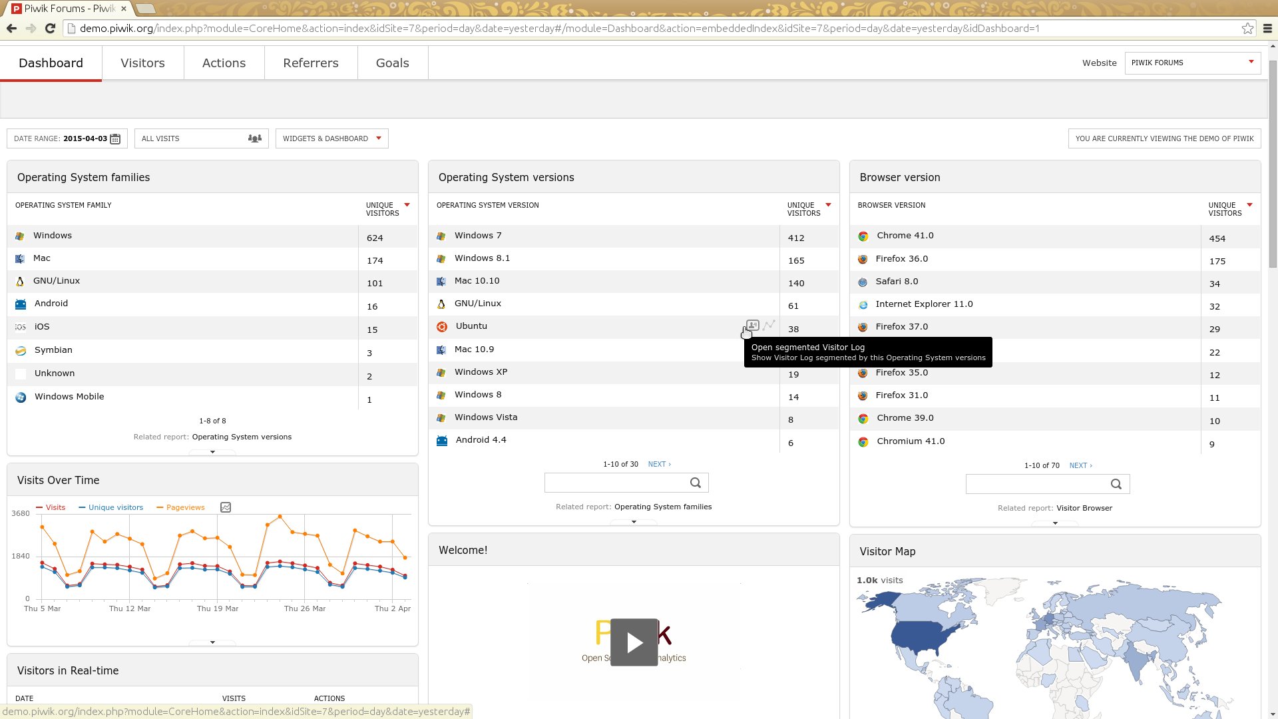The width and height of the screenshot is (1278, 719).
Task: Click the Android 4.4 icon
Action: (x=442, y=441)
